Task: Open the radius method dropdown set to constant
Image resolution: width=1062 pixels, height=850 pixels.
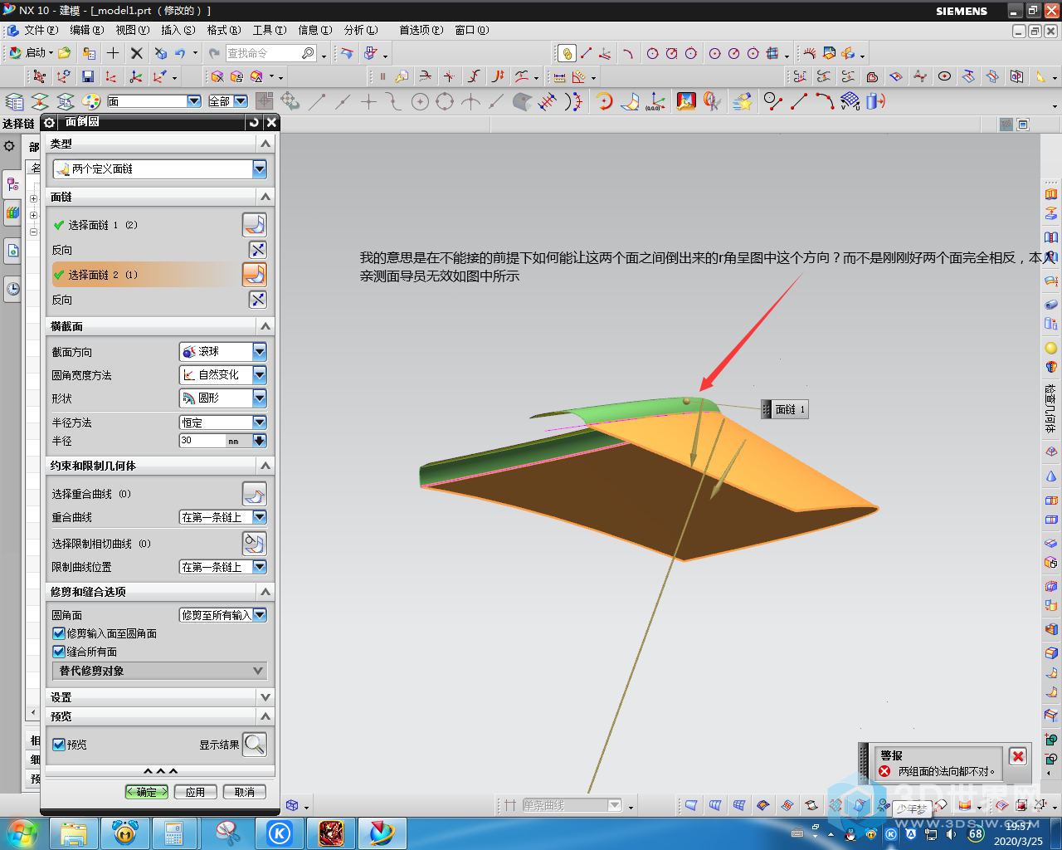Action: (x=223, y=423)
